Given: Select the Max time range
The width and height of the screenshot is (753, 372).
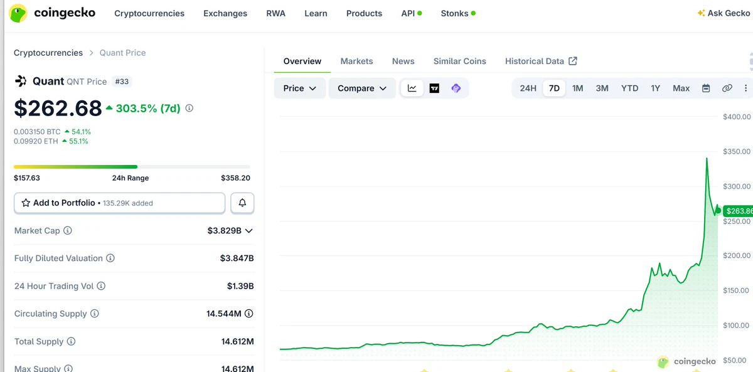Looking at the screenshot, I should pos(681,88).
